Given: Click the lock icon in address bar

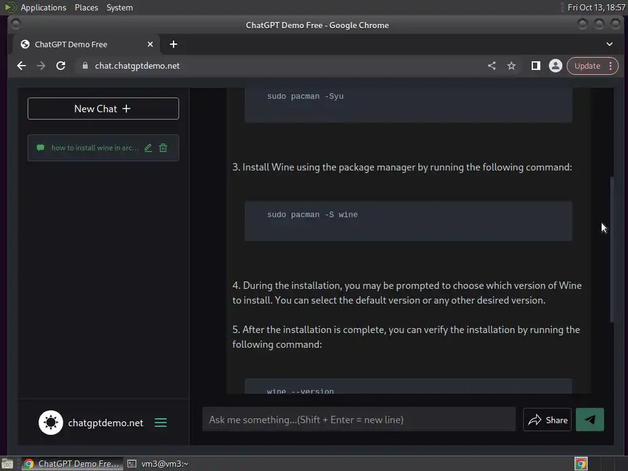Looking at the screenshot, I should 85,66.
